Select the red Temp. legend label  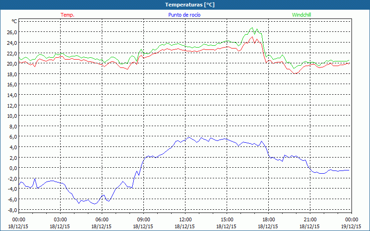[68, 15]
